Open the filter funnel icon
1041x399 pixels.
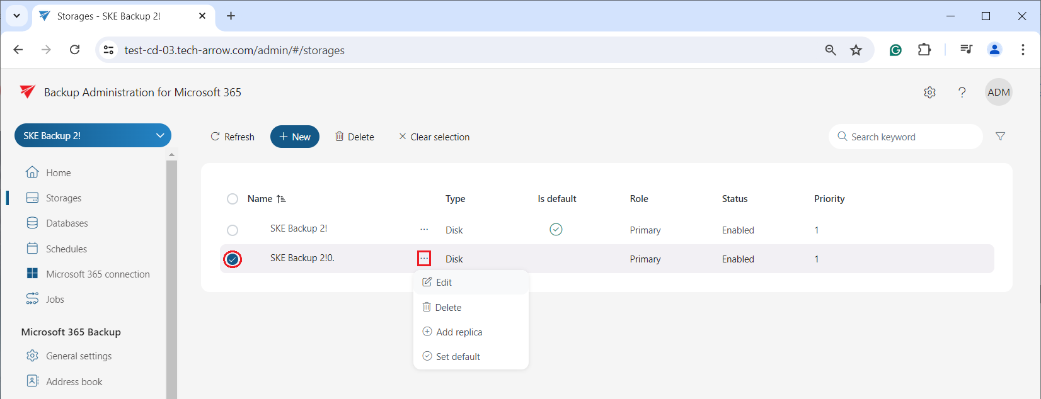(1000, 137)
